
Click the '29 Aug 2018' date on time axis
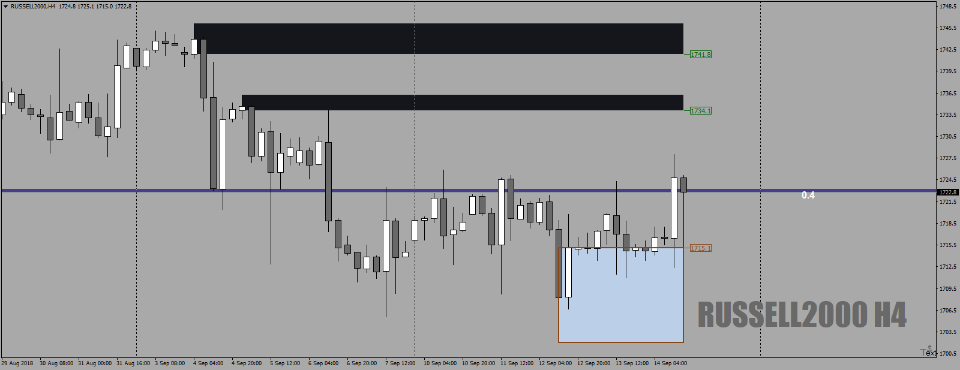[17, 363]
